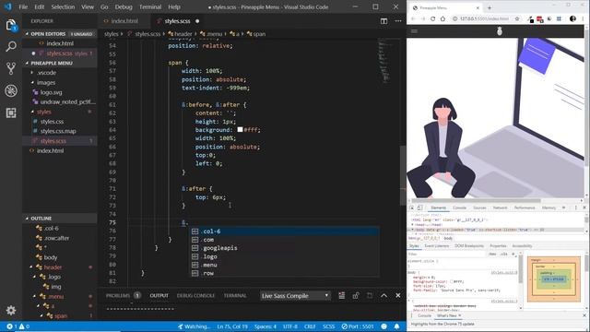The image size is (590, 332).
Task: Collapse .menu in the outline tree
Action: (x=35, y=297)
